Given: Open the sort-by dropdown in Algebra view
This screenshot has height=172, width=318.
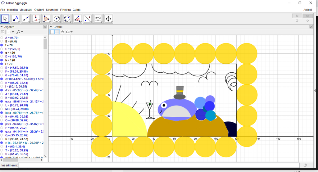Looking at the screenshot, I should click(x=11, y=32).
